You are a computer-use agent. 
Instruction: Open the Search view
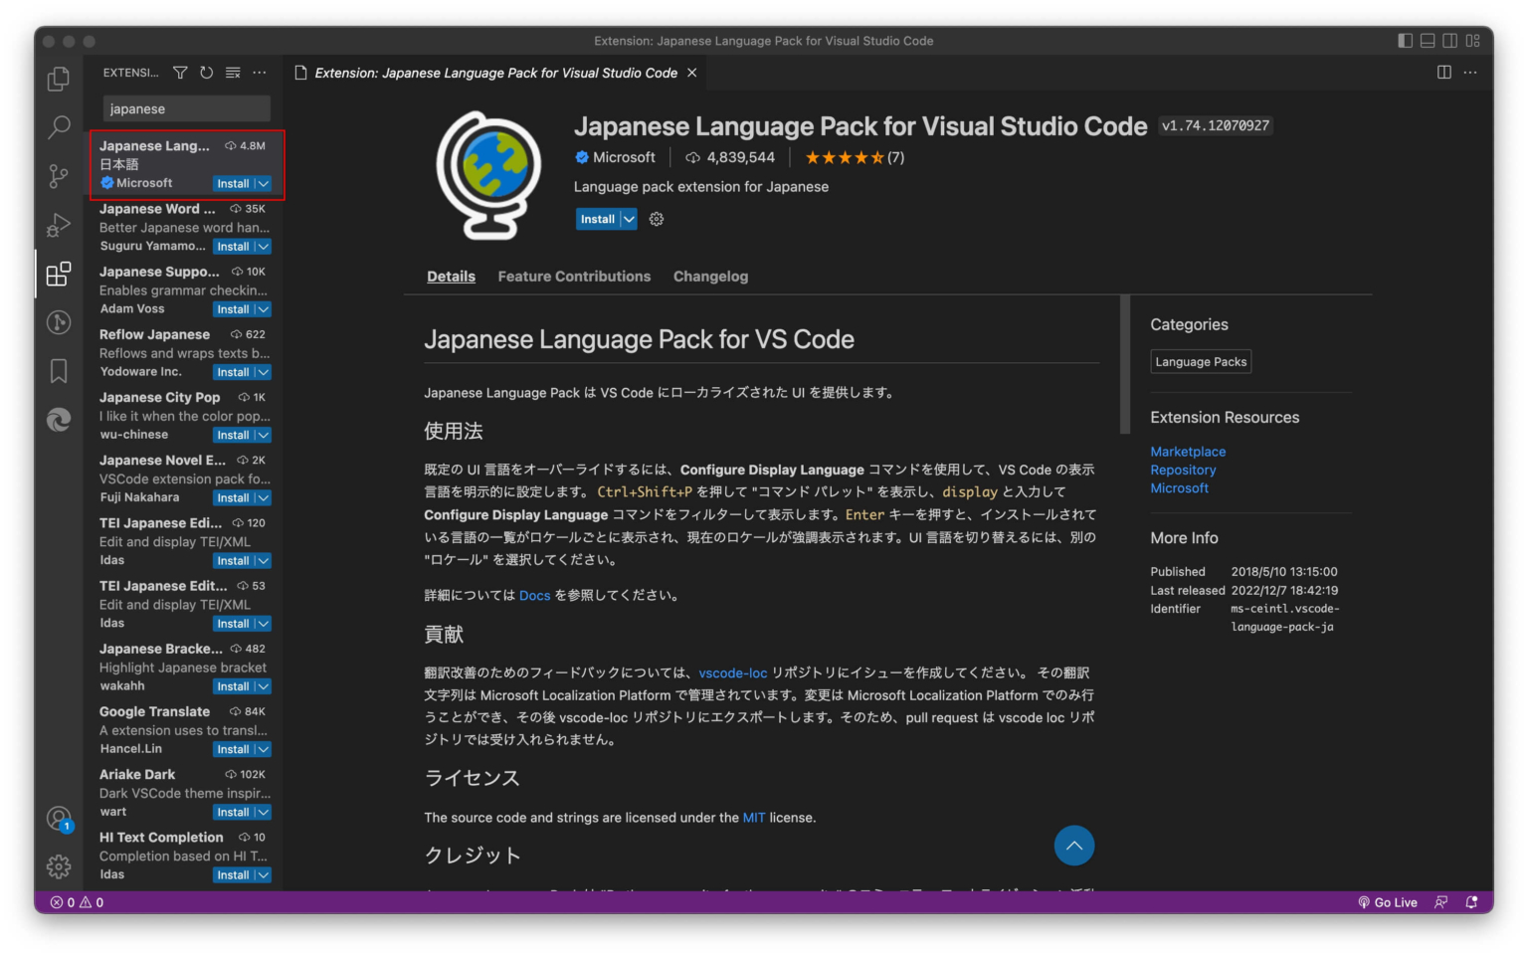coord(58,127)
